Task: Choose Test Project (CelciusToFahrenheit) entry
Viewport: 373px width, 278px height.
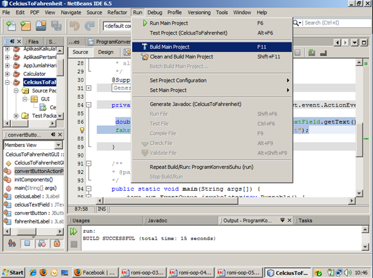Action: [x=212, y=33]
